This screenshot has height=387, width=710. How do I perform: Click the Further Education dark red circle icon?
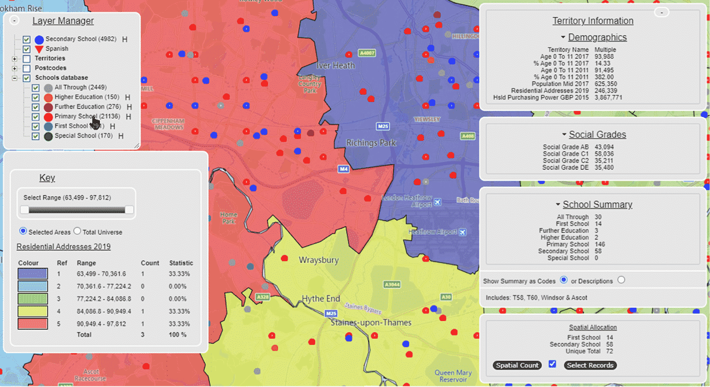(48, 106)
